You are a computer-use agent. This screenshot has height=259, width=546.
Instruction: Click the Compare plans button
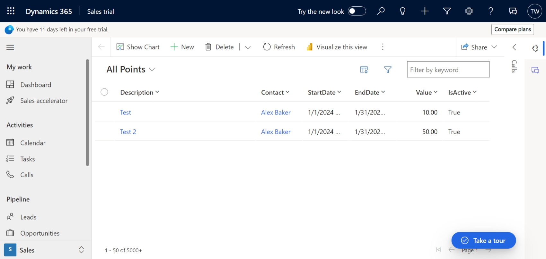coord(513,29)
